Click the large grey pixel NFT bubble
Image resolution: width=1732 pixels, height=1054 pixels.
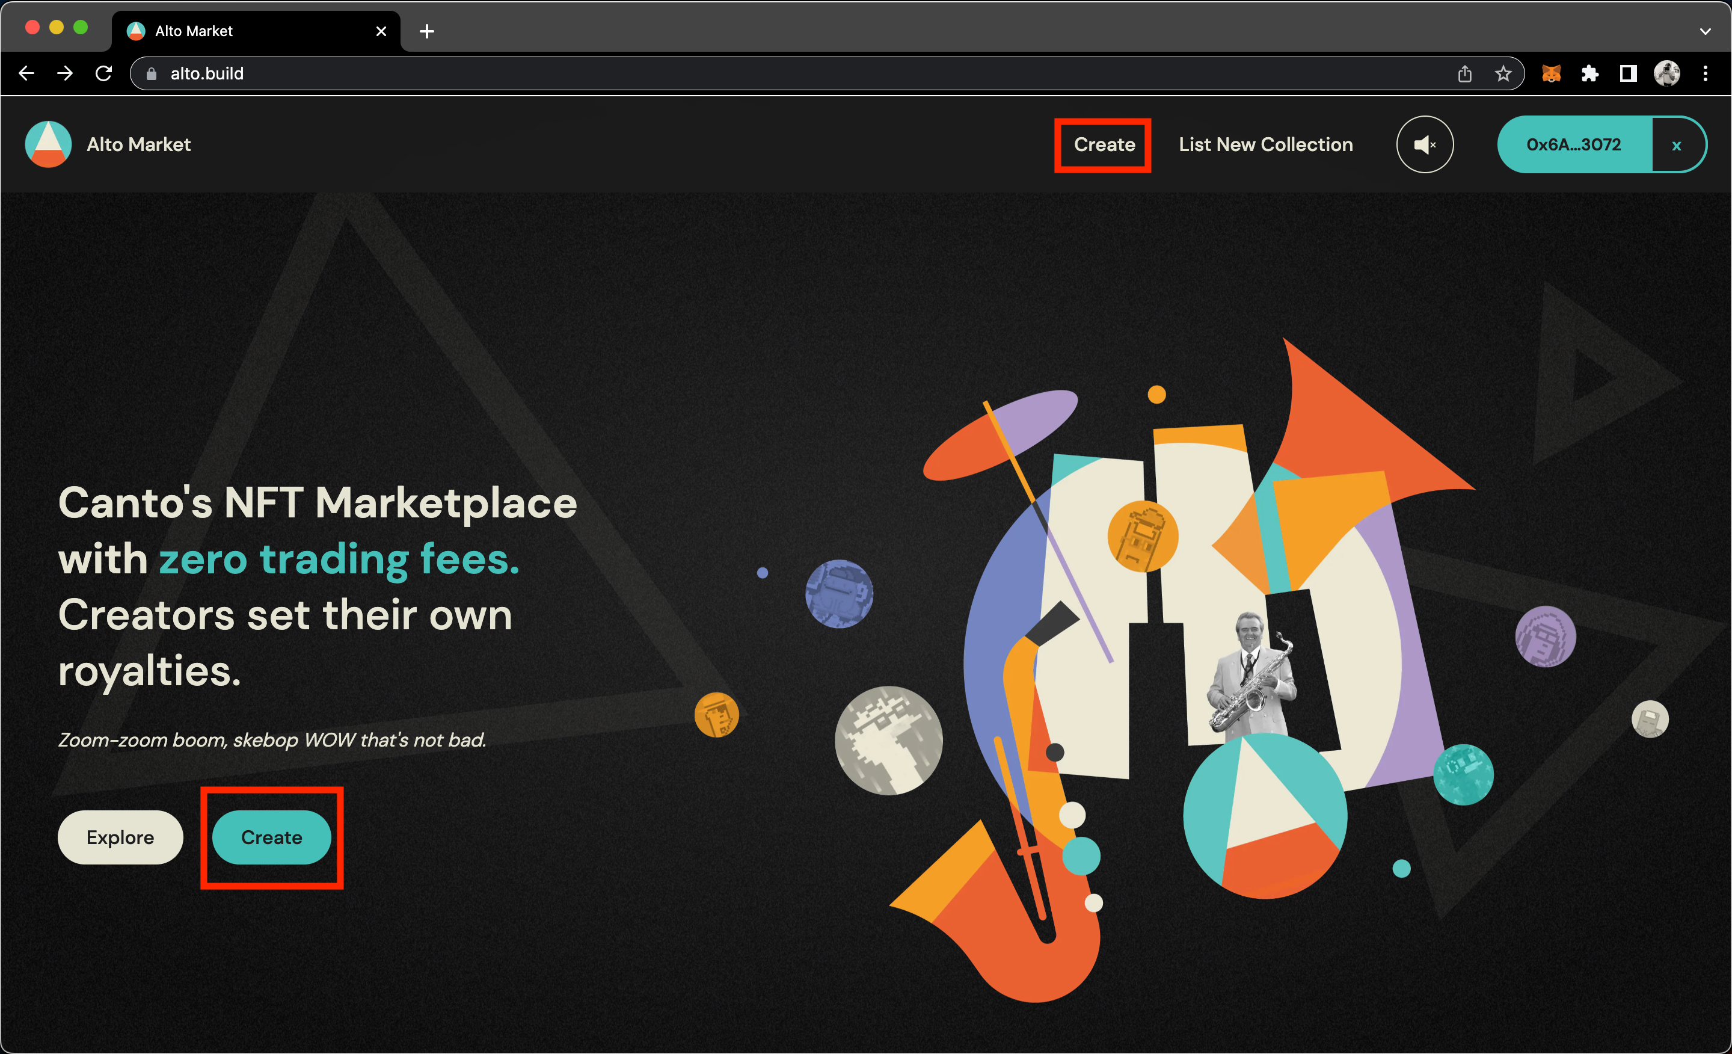pyautogui.click(x=888, y=741)
